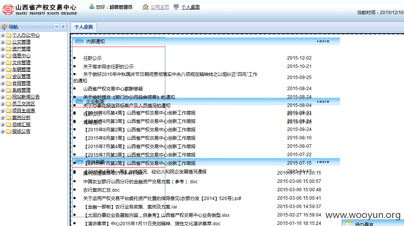Open 亮剑精神、狼性文化演讲集萃.doc file
This screenshot has width=404, height=226.
(152, 223)
